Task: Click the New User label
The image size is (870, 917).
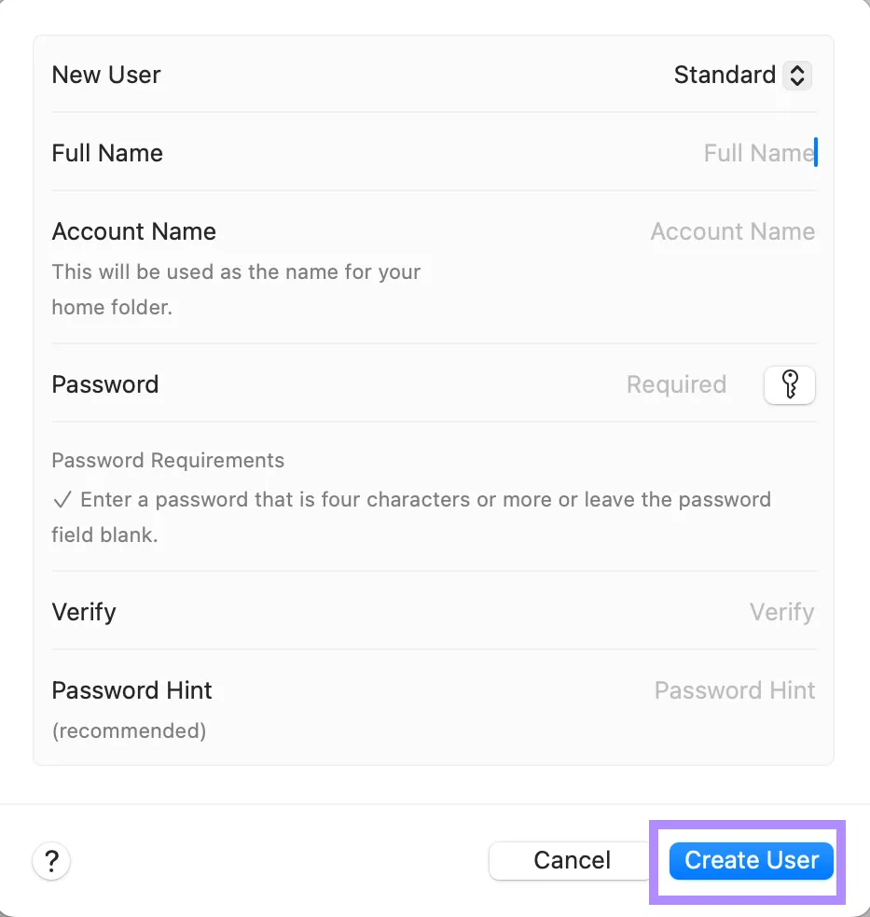Action: (105, 75)
